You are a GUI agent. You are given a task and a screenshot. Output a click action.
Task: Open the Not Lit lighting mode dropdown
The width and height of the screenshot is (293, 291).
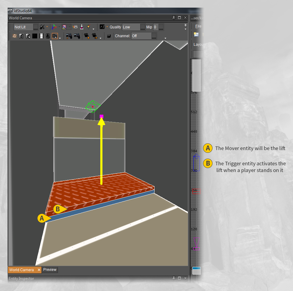(26, 27)
